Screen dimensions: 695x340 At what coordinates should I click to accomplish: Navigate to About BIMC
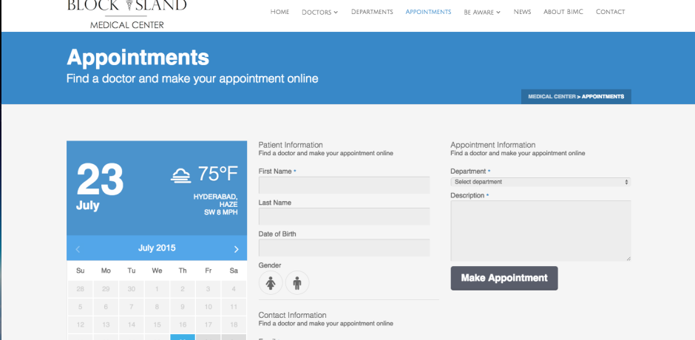click(x=564, y=12)
